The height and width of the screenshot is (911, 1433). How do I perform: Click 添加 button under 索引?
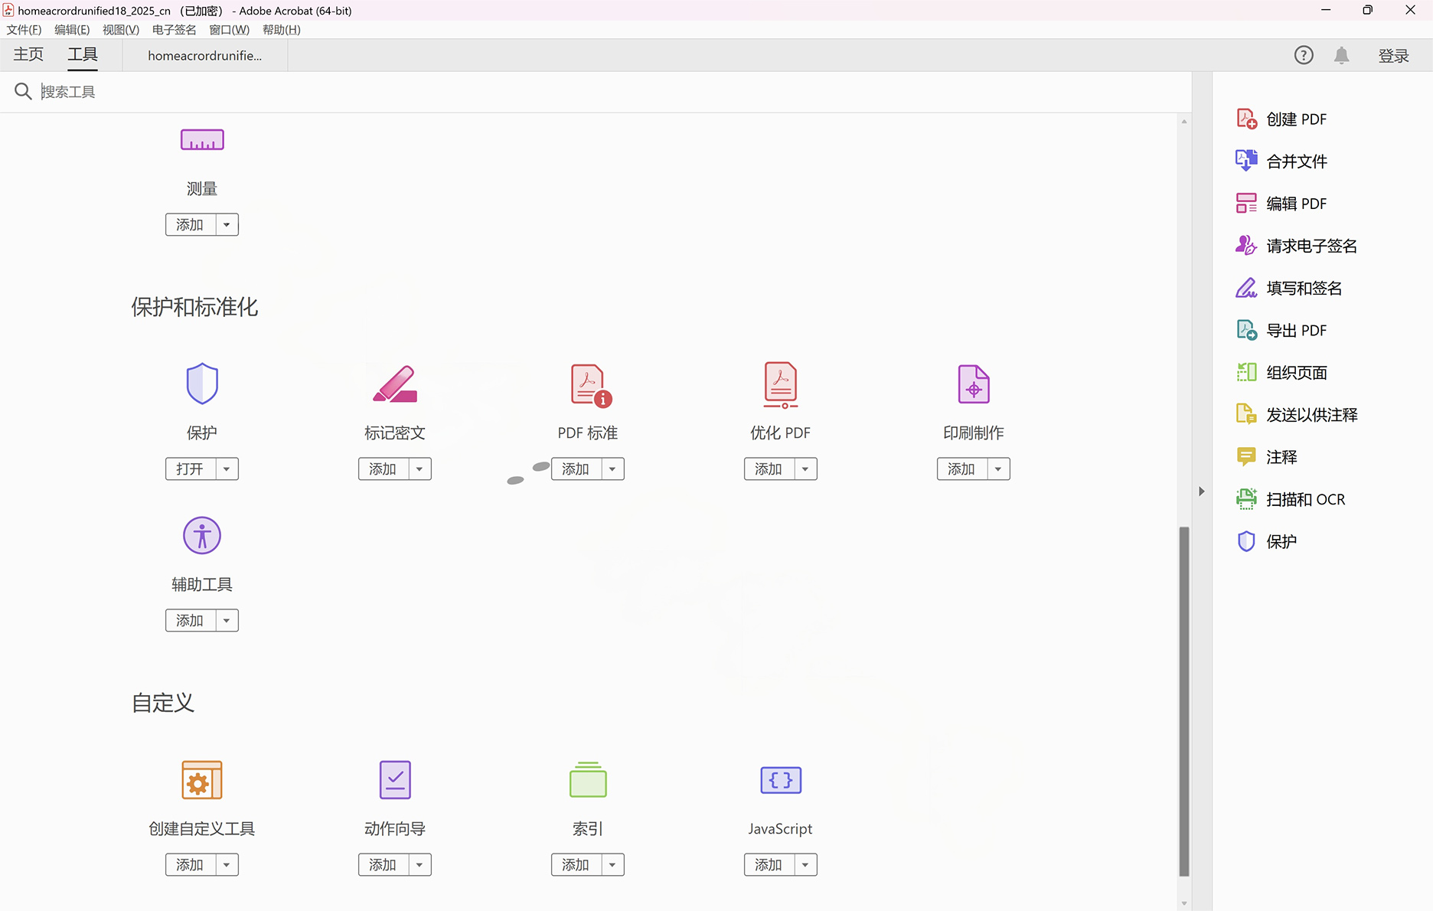tap(576, 864)
